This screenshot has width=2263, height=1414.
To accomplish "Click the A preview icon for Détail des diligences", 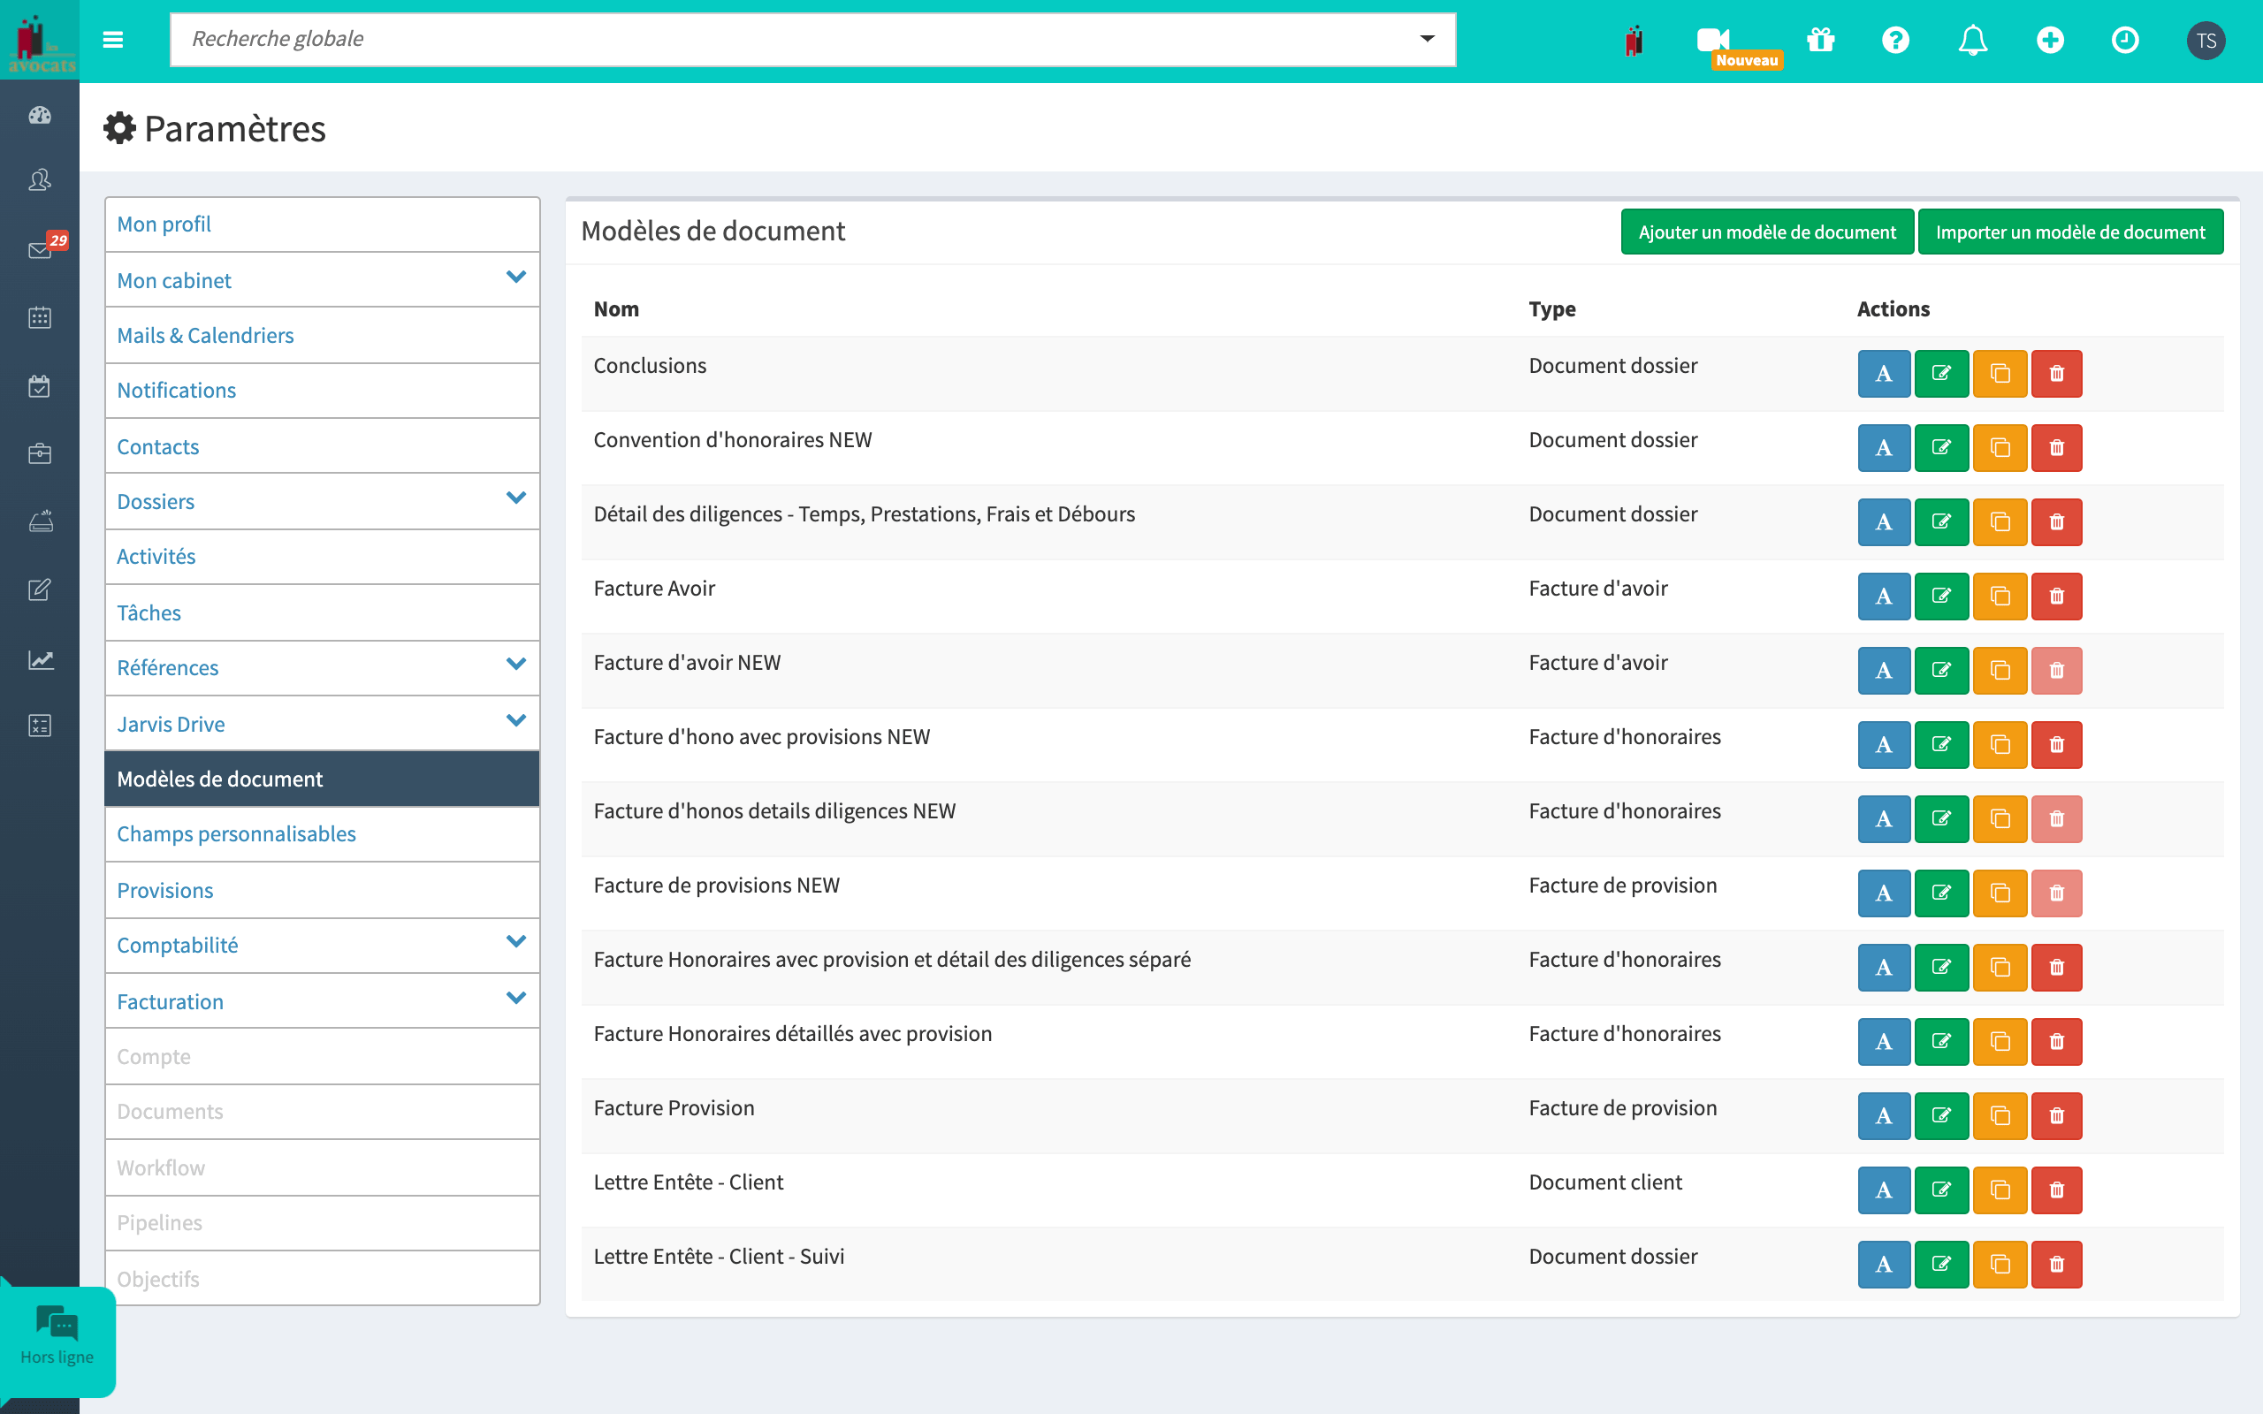I will [1884, 521].
